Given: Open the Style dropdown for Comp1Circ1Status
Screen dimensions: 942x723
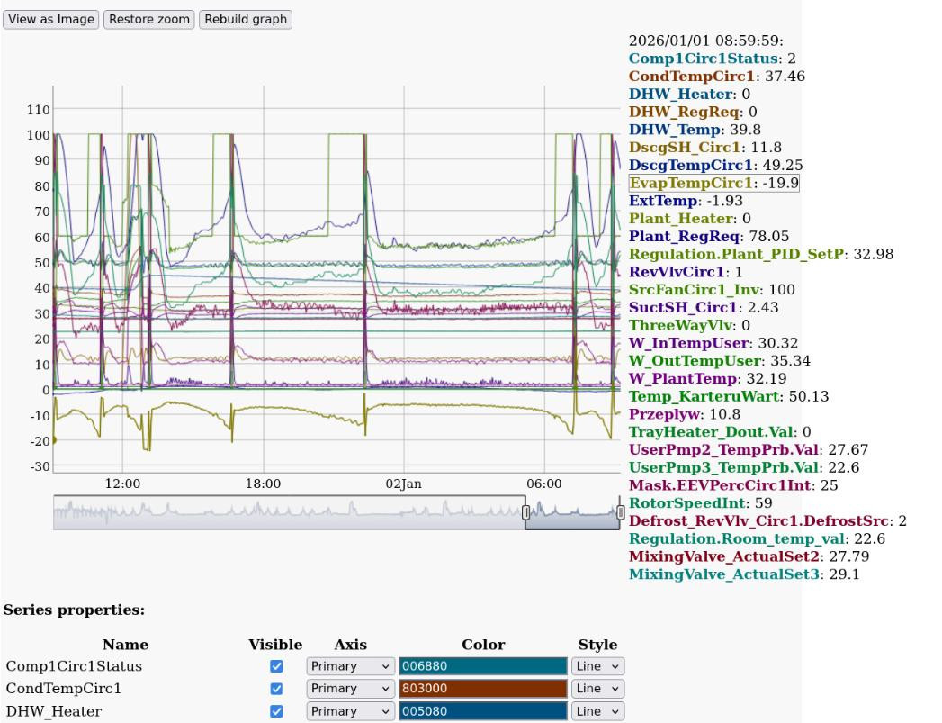Looking at the screenshot, I should pyautogui.click(x=597, y=667).
